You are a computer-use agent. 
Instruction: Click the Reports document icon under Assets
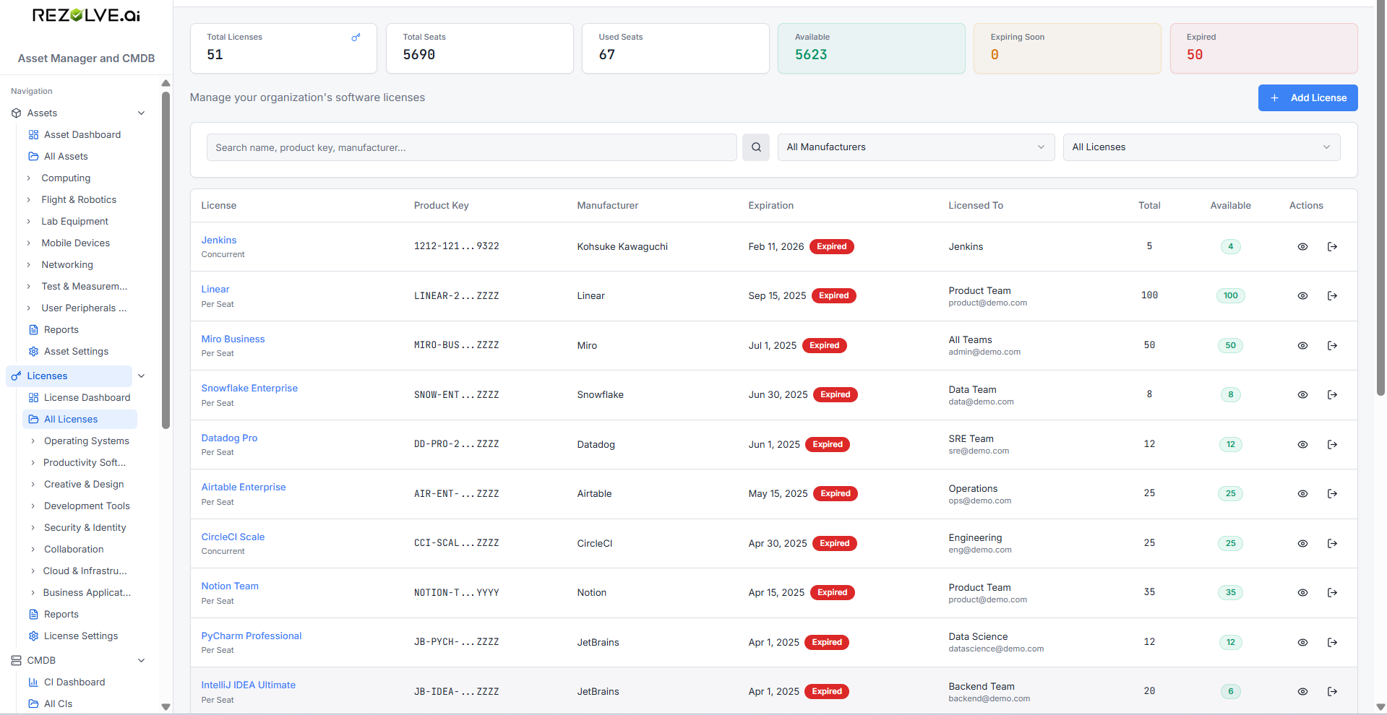tap(33, 330)
